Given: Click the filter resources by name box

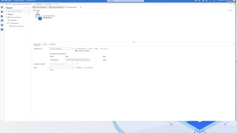Looking at the screenshot, I should coord(18,11).
